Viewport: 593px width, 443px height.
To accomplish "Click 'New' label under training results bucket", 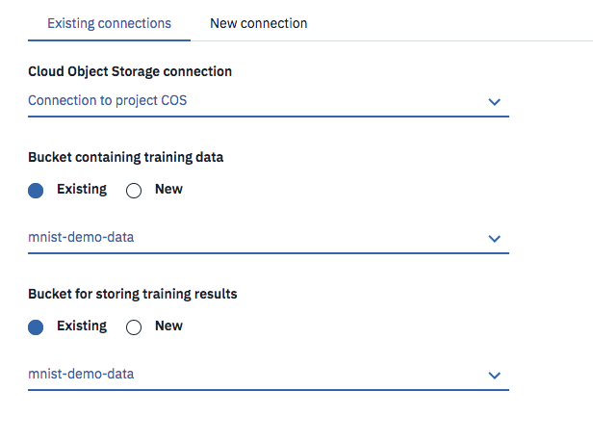I will (168, 326).
